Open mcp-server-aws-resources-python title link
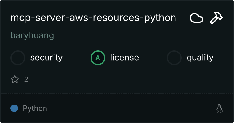Screen dimensions: 234x123 (93, 18)
